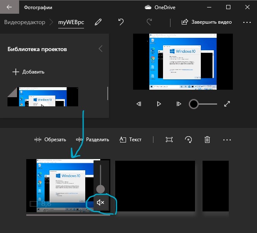257x233 pixels.
Task: Click the clip volume slider handle
Action: (100, 189)
